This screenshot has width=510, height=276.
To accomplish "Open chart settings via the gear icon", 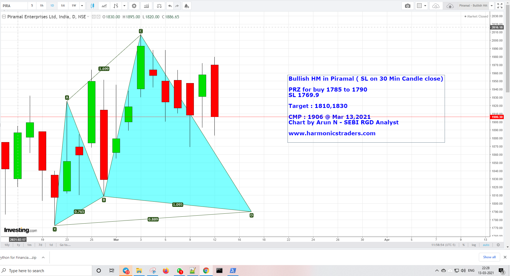I will tap(134, 6).
